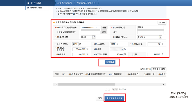Click 확인 next to 소득자주민등록번호
The image size is (192, 102).
coord(104,28)
